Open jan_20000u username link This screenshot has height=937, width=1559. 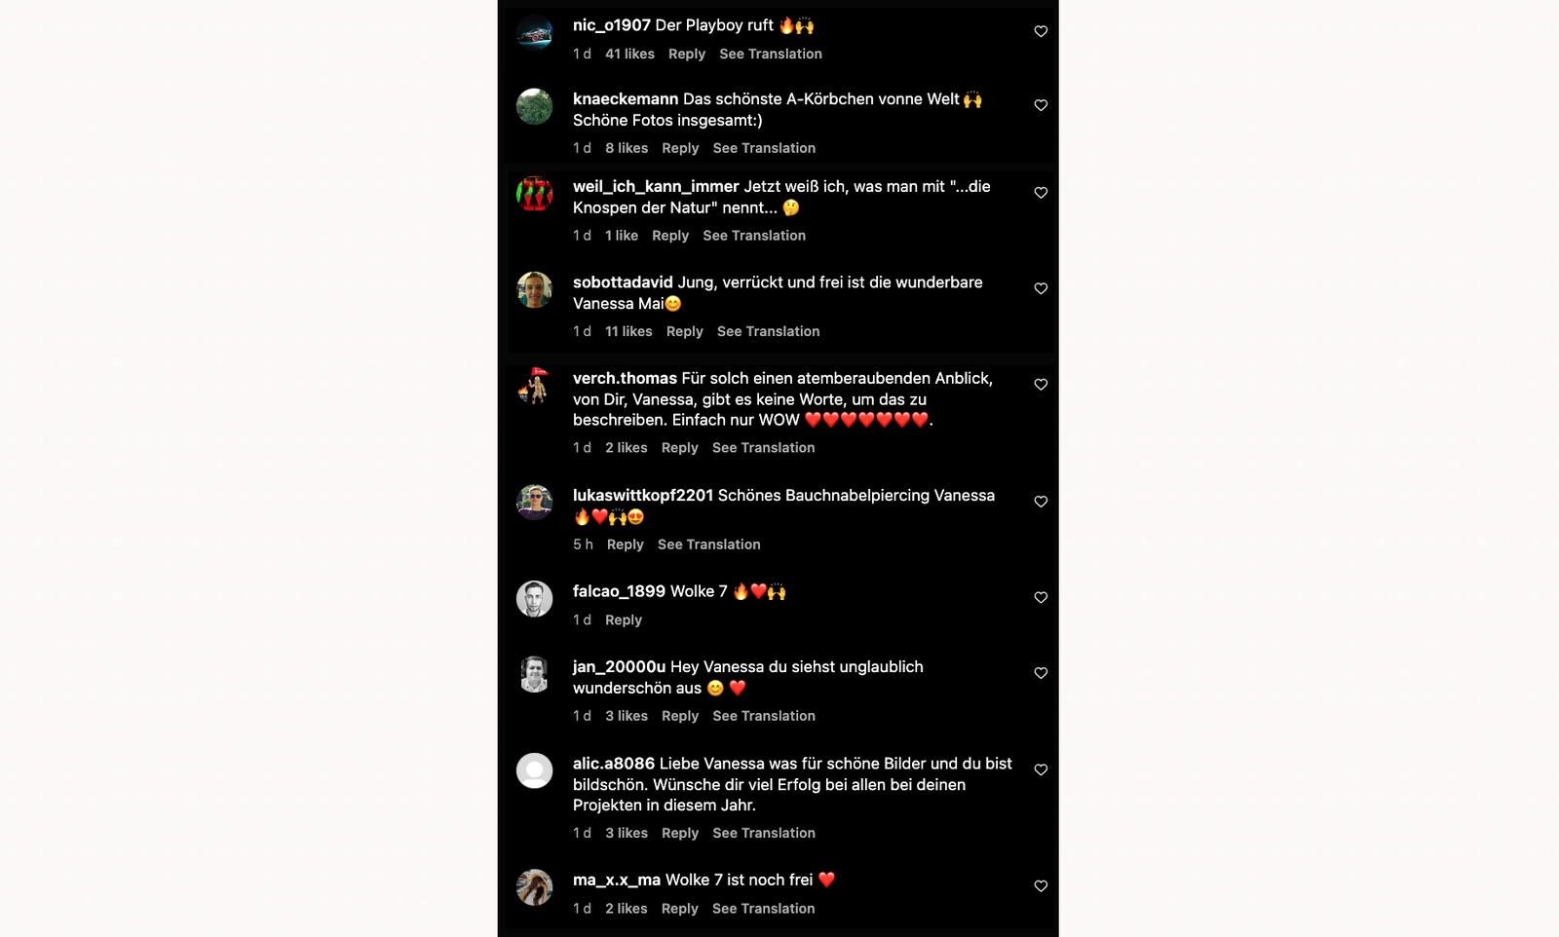(x=619, y=667)
